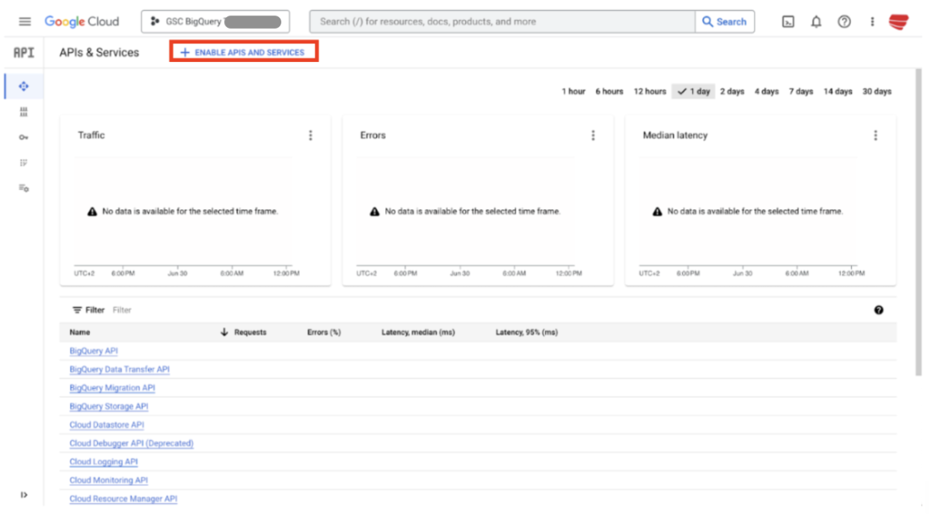
Task: Open the help question mark icon
Action: pyautogui.click(x=844, y=22)
